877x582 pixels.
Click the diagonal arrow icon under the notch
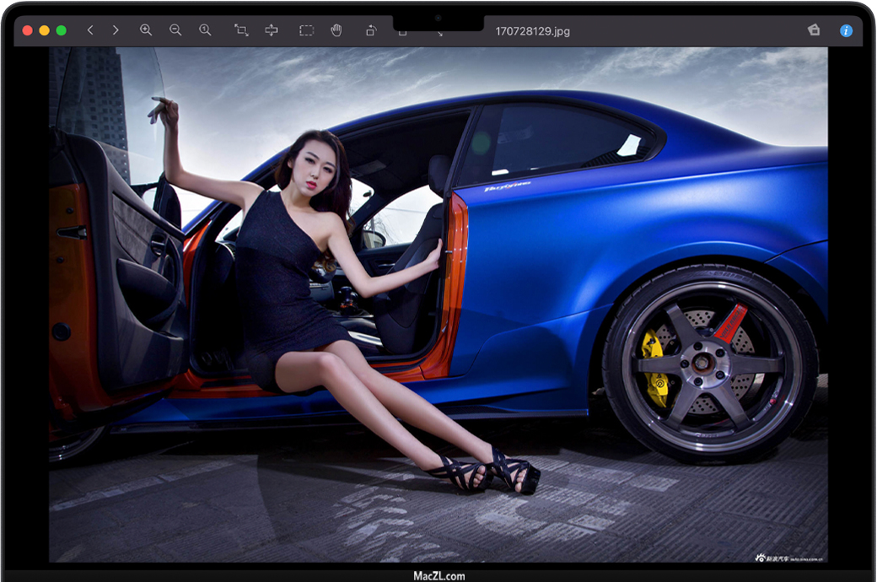pyautogui.click(x=440, y=34)
